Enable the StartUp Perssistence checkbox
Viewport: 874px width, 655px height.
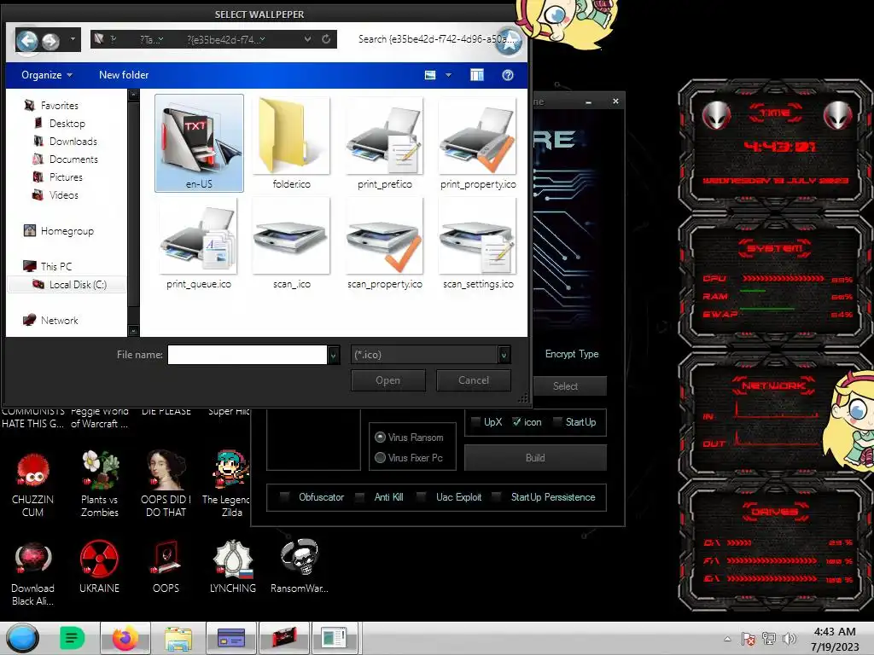pos(496,497)
